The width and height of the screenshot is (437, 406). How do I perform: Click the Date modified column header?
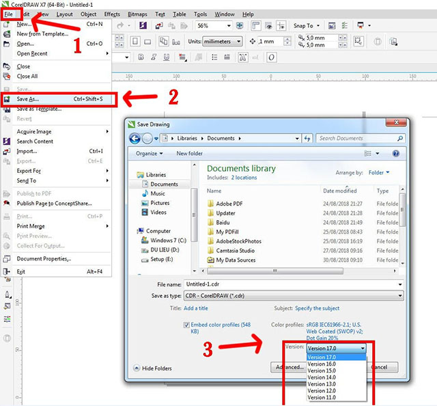(340, 191)
